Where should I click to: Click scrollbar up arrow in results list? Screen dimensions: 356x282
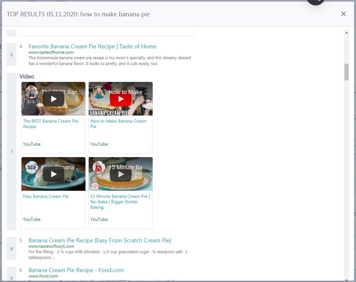[x=346, y=33]
